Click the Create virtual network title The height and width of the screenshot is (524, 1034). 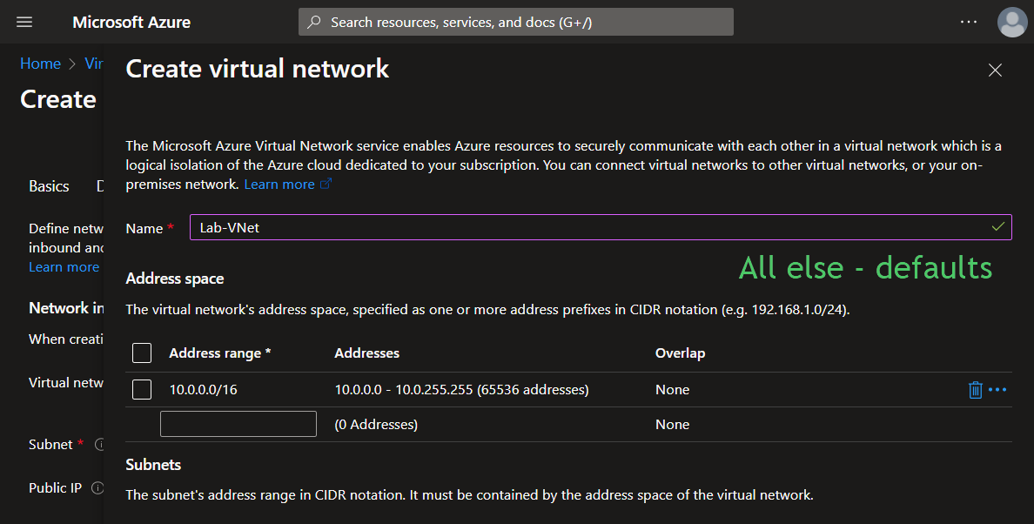(257, 69)
